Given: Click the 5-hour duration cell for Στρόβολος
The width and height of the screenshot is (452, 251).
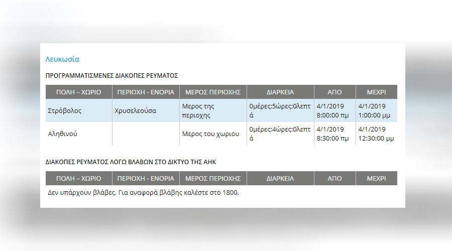Looking at the screenshot, I should pos(280,110).
